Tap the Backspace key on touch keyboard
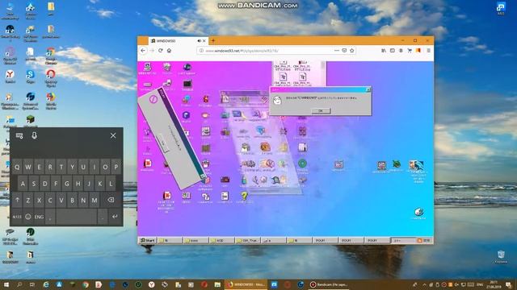The height and width of the screenshot is (290, 517). pos(111,200)
